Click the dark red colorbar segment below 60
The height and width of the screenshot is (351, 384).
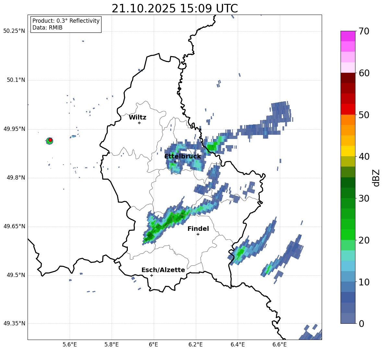(x=348, y=78)
